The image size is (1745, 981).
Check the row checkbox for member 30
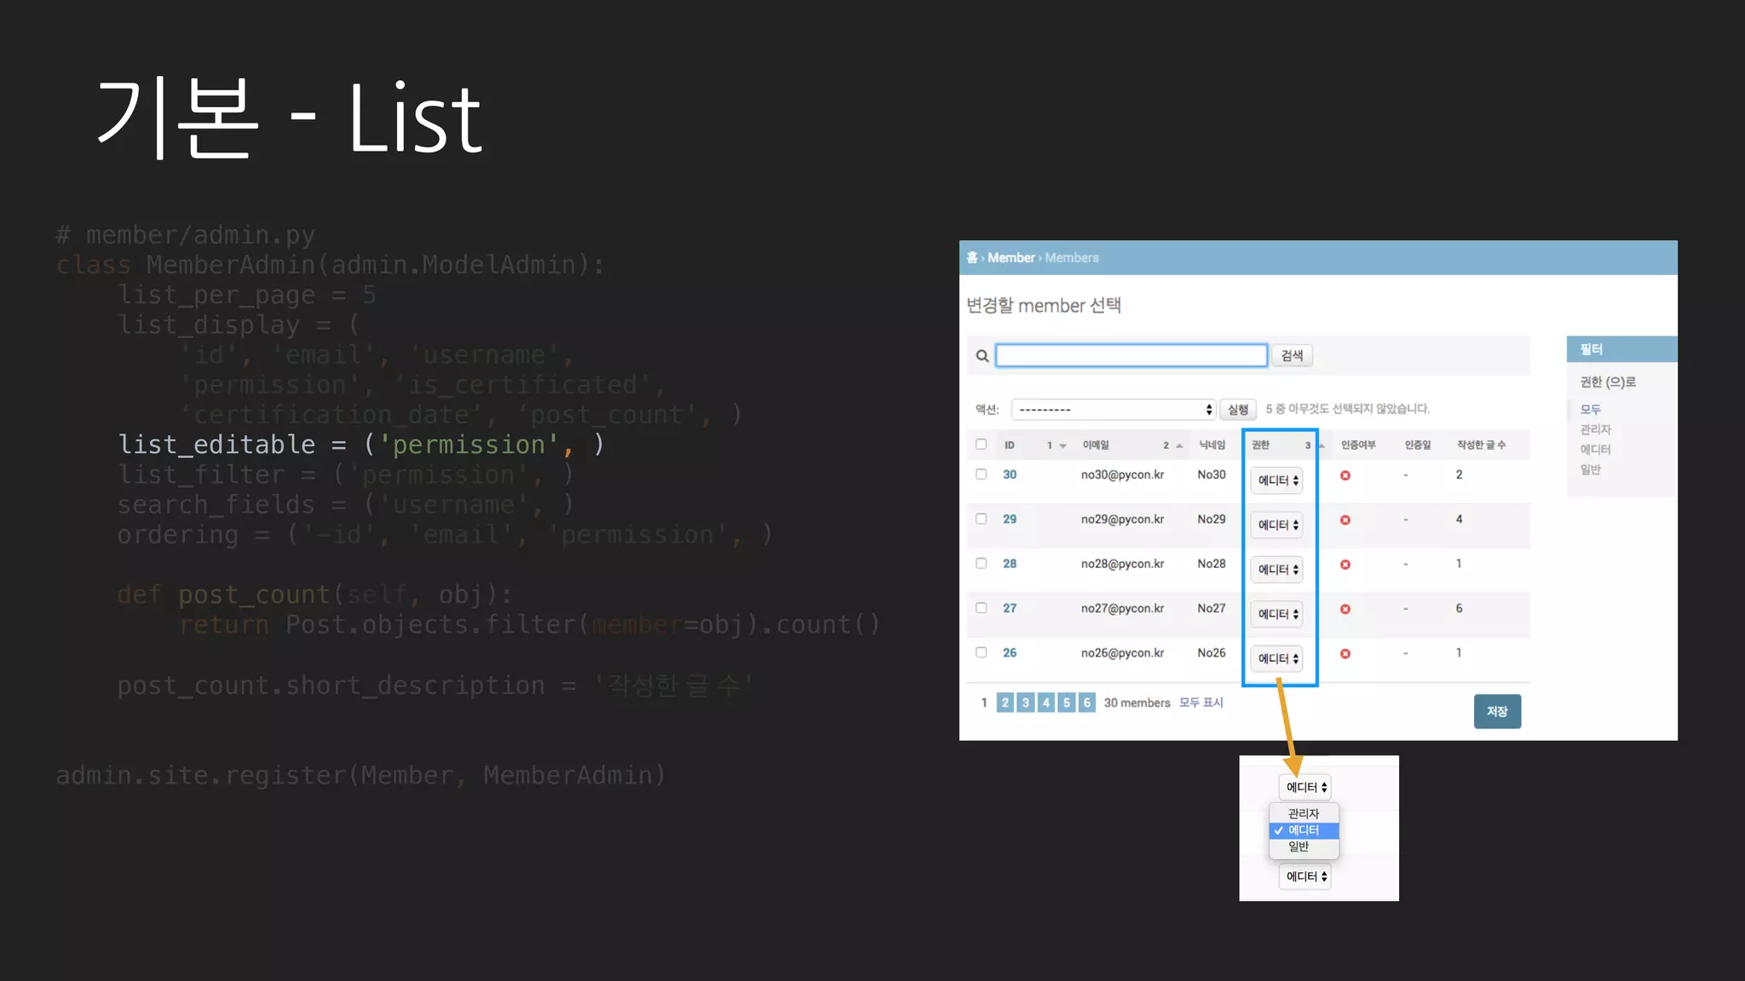click(982, 474)
